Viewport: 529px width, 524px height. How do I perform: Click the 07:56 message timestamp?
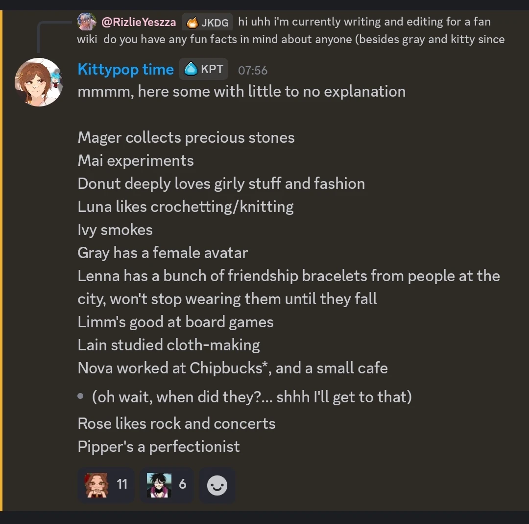(253, 70)
